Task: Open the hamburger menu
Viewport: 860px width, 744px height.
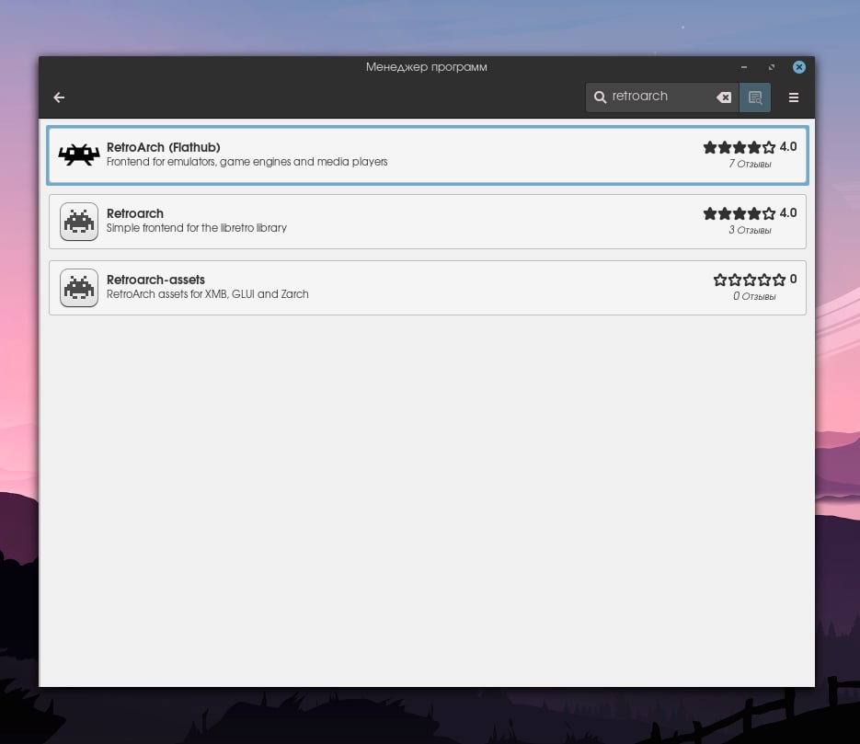Action: [x=793, y=97]
